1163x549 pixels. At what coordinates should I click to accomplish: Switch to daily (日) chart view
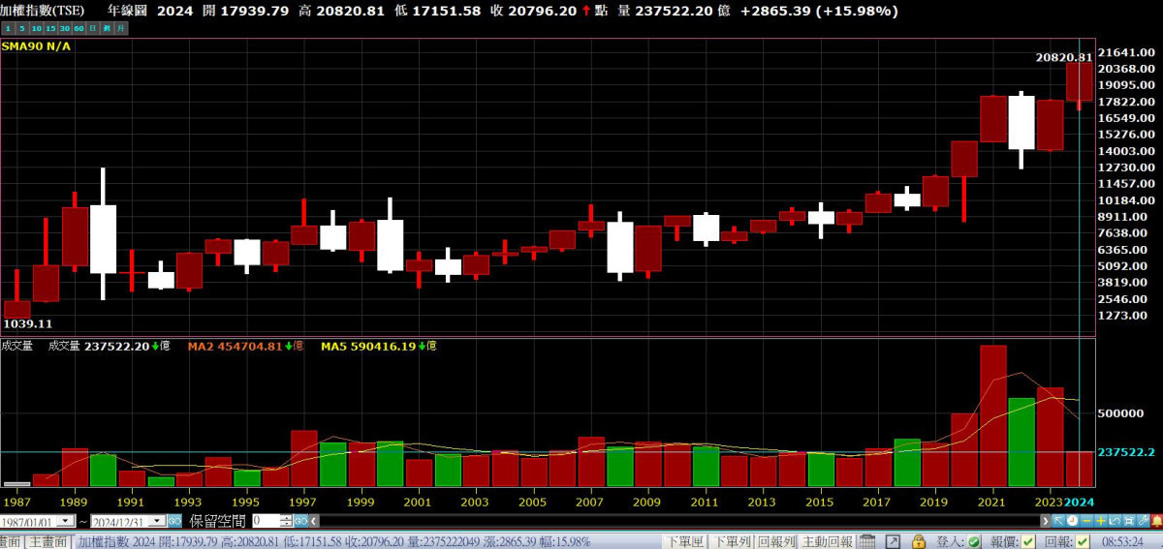93,29
